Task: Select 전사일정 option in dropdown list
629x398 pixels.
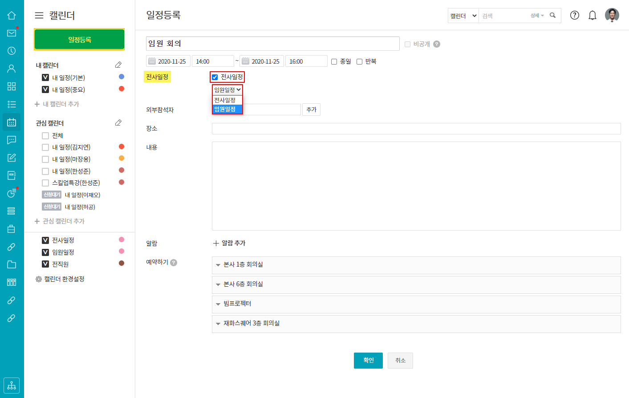Action: pos(225,100)
